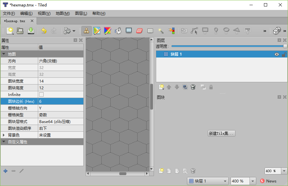288x186 pixels.
Task: Toggle visibility eye of 块层 1
Action: 276,54
